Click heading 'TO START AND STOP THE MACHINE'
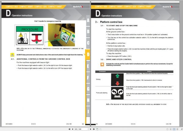183x131 pixels. tap(122, 26)
